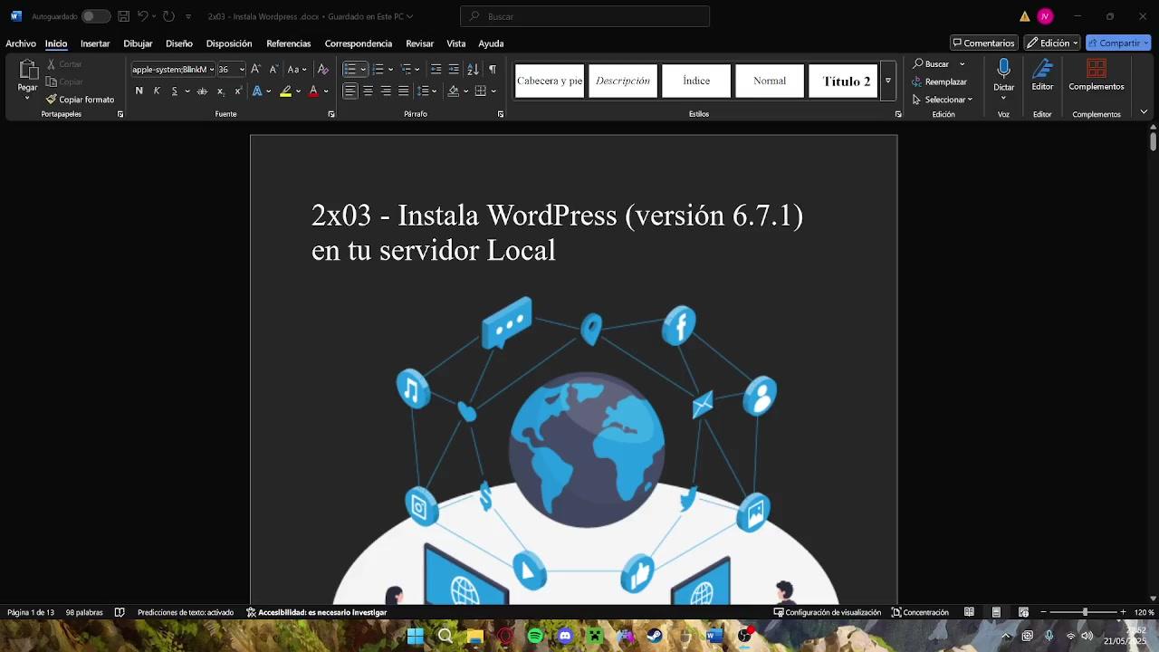Open the font size dropdown
Screen dimensions: 1159x652
pos(242,69)
